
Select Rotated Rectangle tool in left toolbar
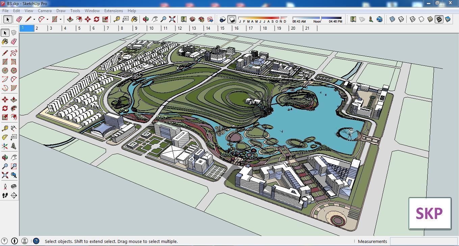click(x=14, y=62)
